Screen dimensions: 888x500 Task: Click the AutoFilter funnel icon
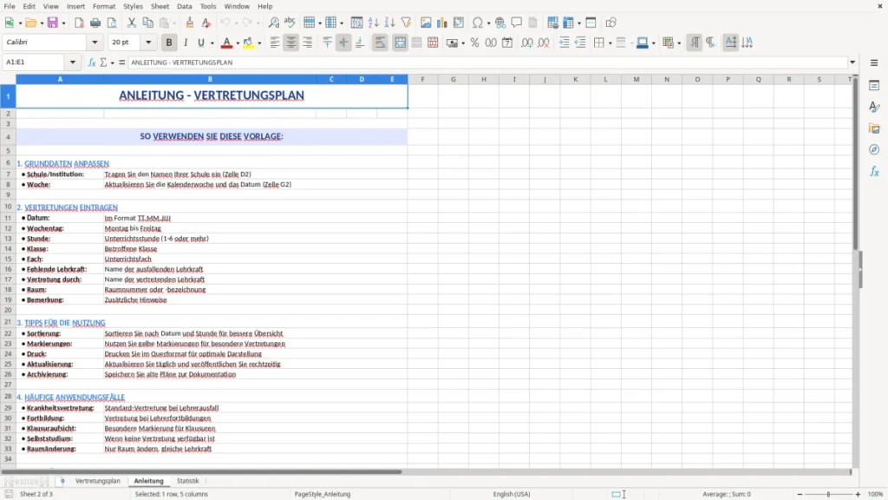(406, 23)
